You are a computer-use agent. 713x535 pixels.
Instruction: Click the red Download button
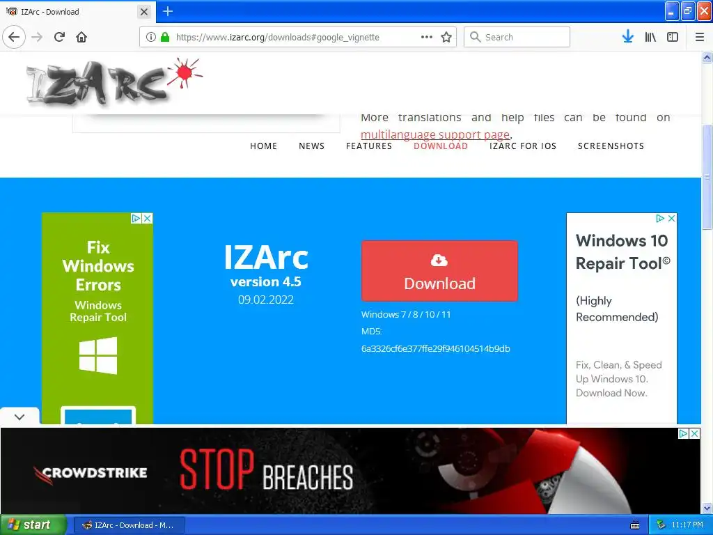pos(440,271)
